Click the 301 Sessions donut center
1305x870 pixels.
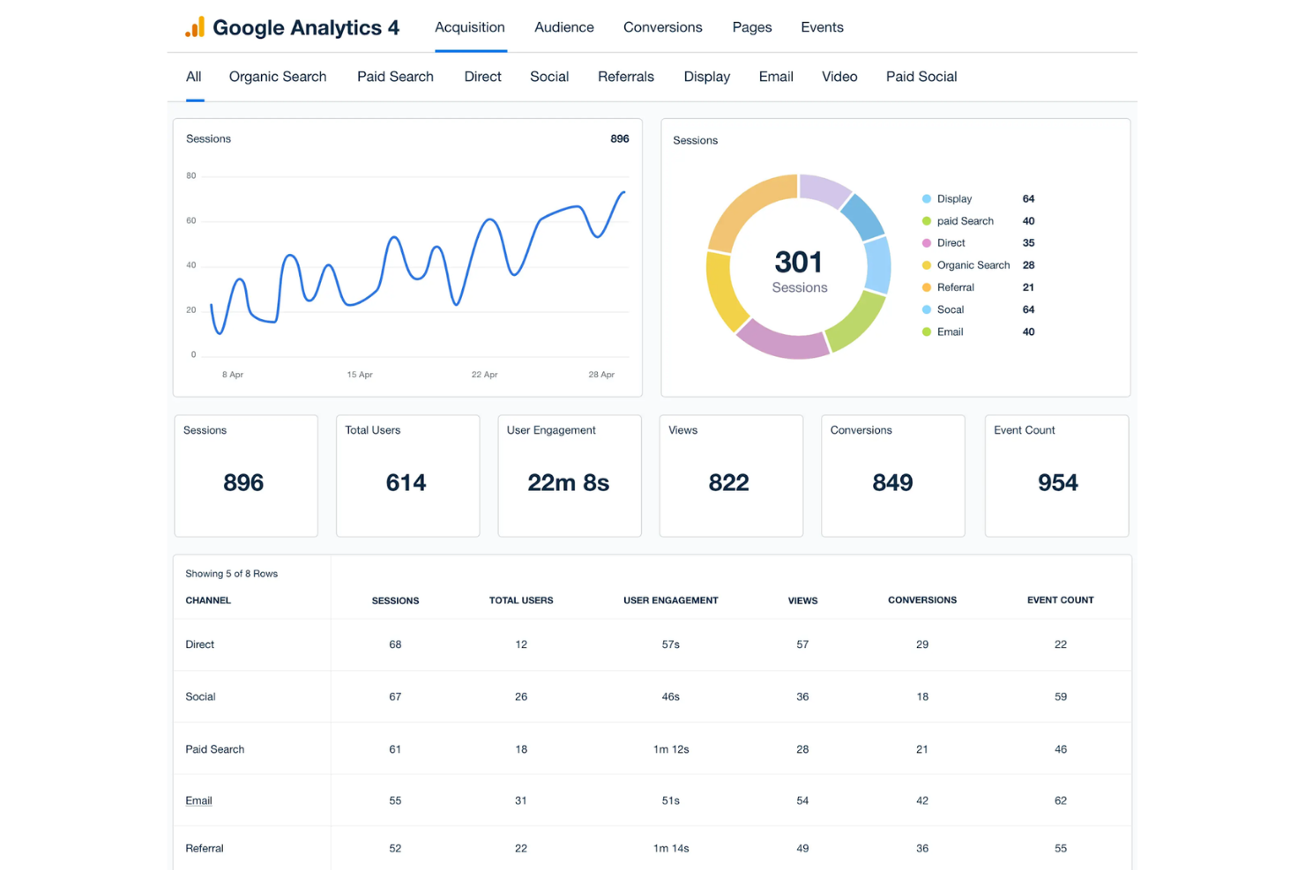(799, 270)
